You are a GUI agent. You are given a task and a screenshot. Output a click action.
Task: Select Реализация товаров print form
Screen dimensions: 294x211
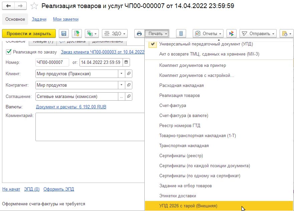pos(219,96)
